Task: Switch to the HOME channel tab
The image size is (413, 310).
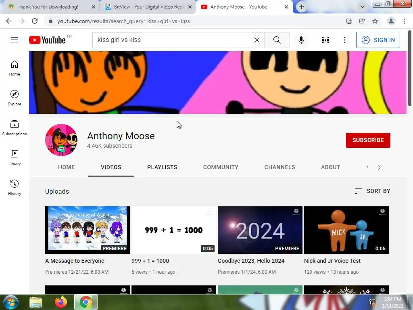Action: tap(67, 167)
